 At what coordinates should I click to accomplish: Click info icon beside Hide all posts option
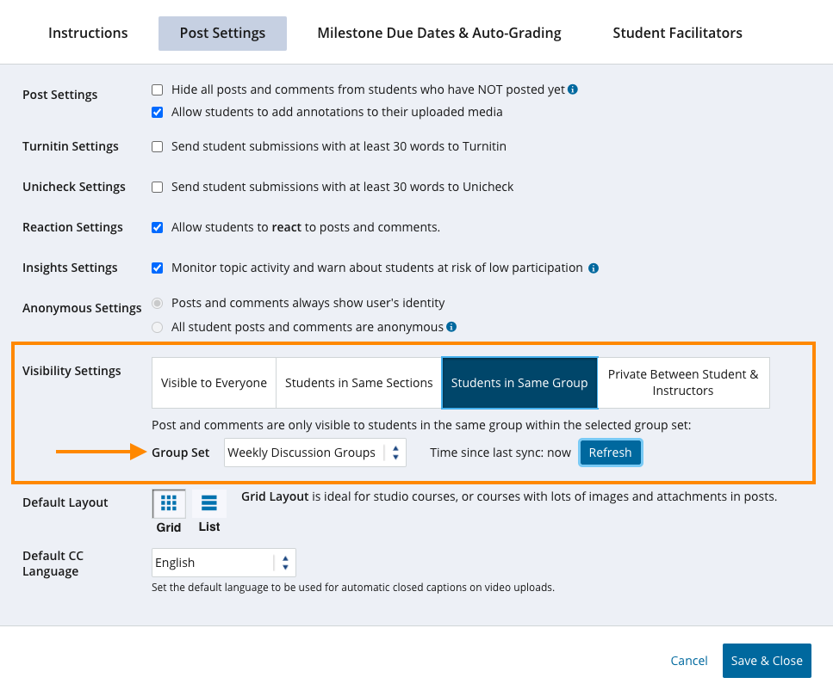573,89
